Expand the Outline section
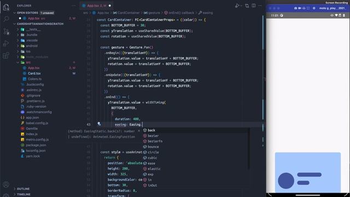This screenshot has height=197, width=350. 15,189
